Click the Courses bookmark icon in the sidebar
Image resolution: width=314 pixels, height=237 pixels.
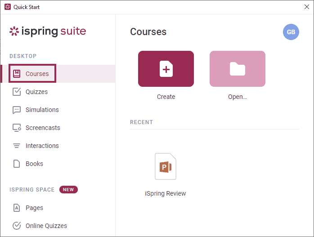pos(17,74)
